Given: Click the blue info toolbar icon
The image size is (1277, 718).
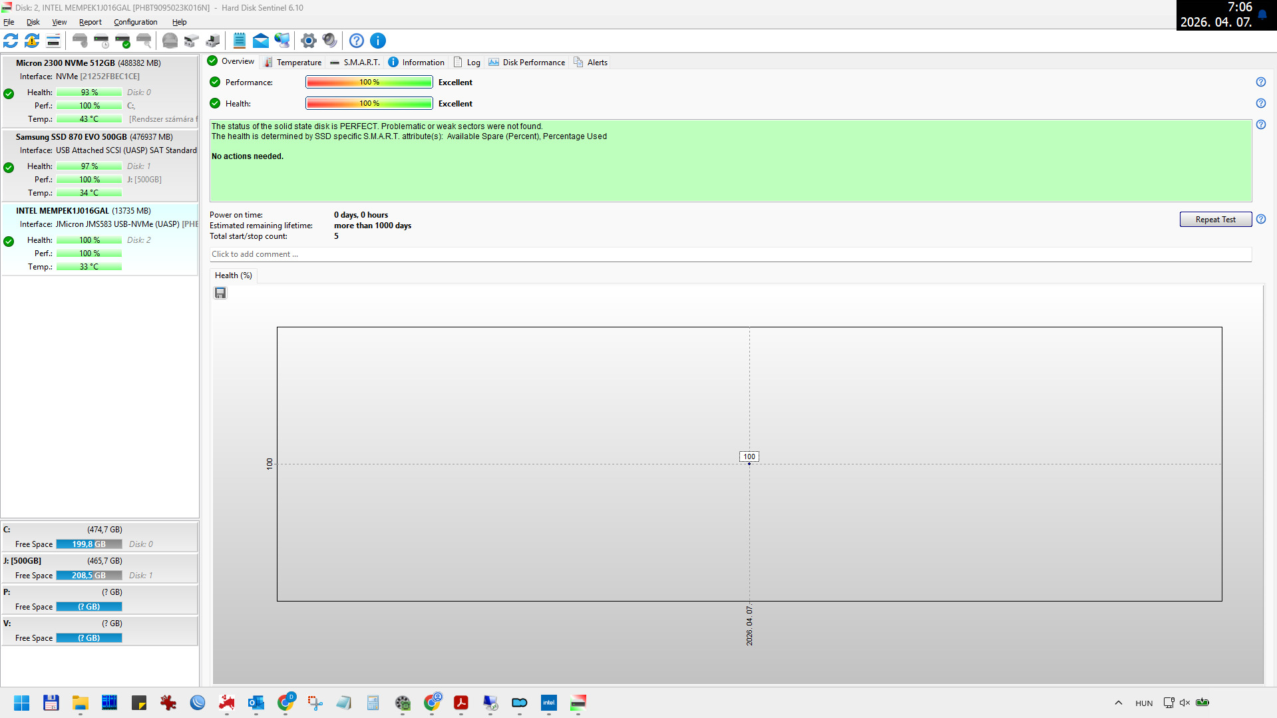Looking at the screenshot, I should pos(378,41).
